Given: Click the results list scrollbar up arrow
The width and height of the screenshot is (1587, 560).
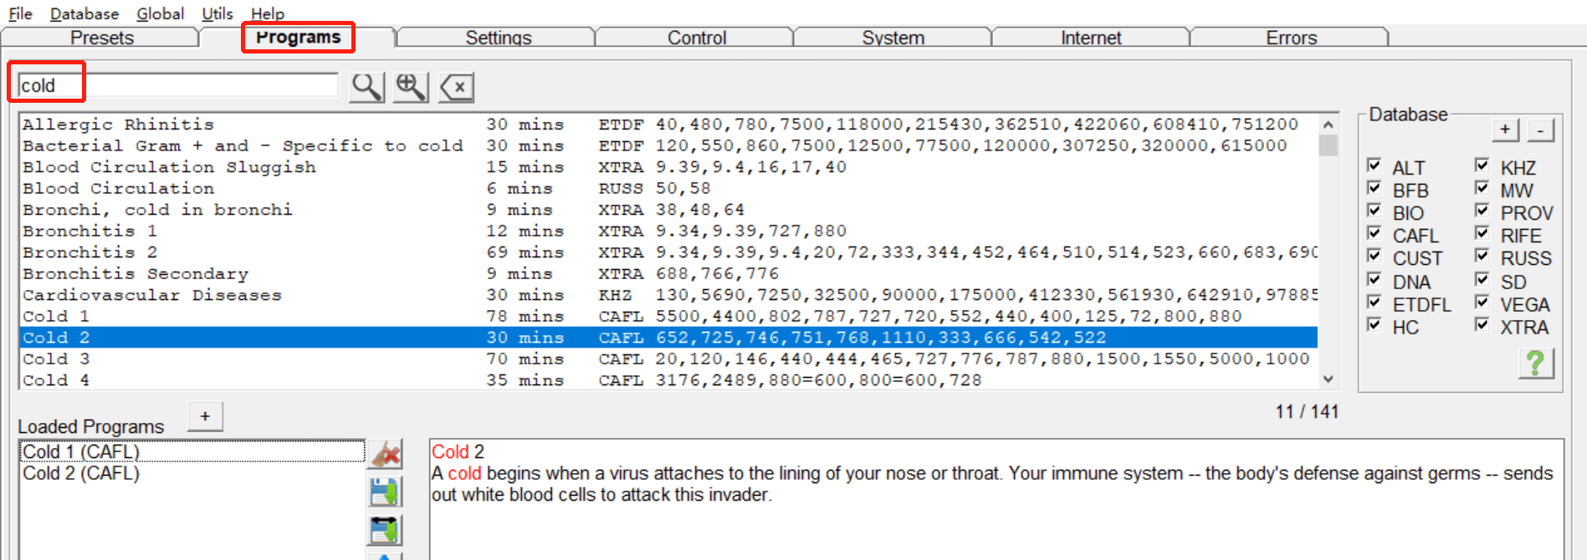Looking at the screenshot, I should point(1328,124).
